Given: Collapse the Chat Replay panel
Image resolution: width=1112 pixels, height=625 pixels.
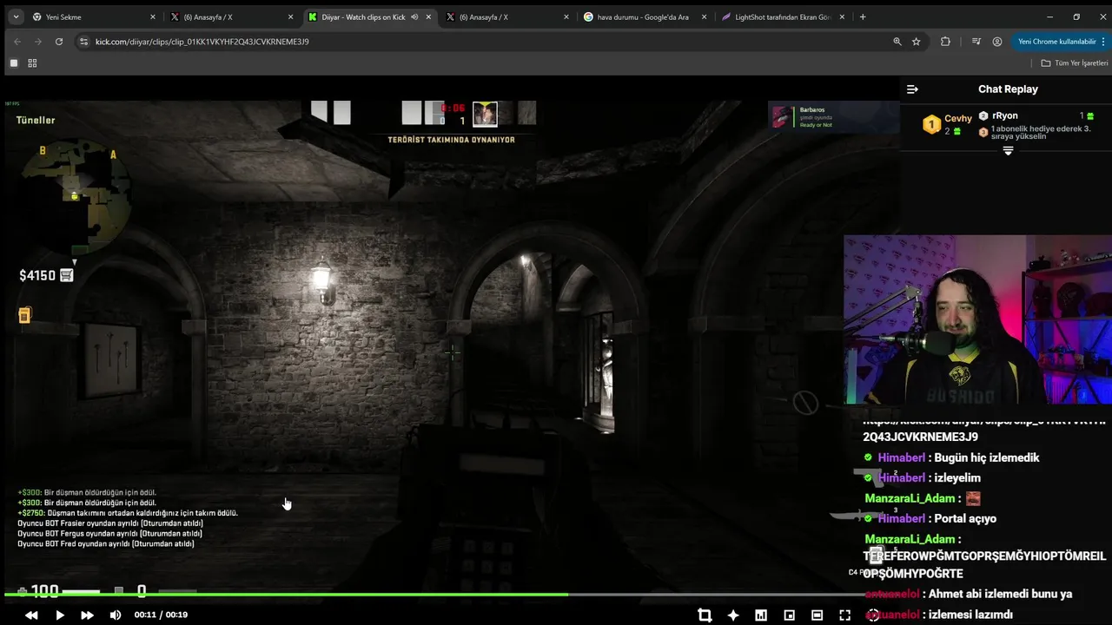Looking at the screenshot, I should coord(912,89).
